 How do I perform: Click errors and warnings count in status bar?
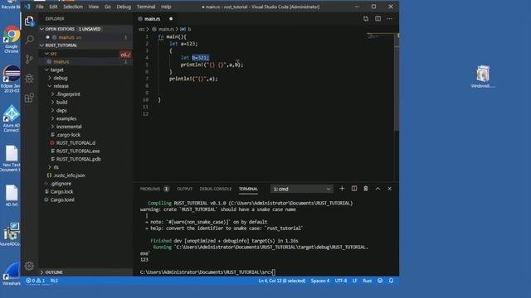36,281
